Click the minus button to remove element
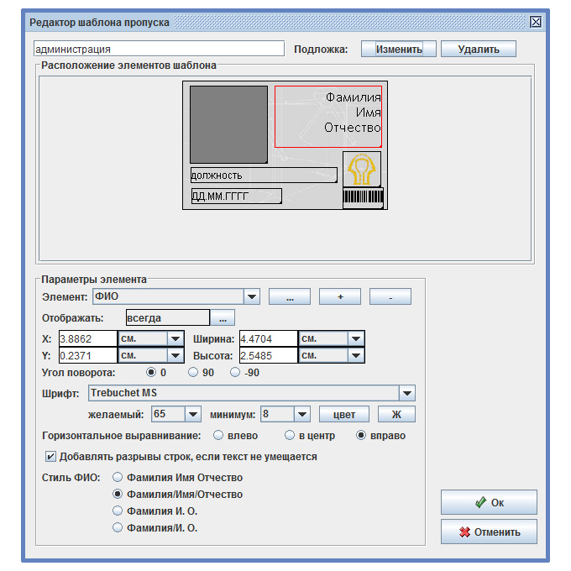 [390, 297]
